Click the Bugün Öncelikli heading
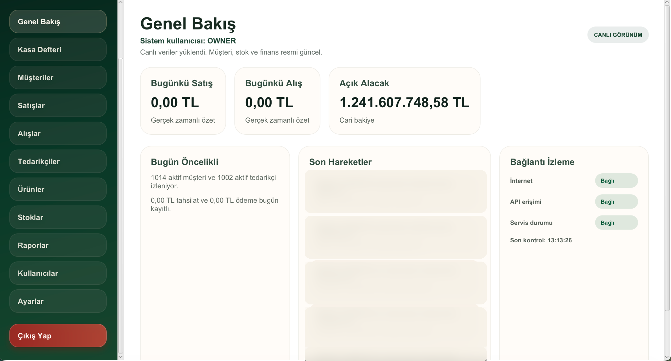 (x=184, y=162)
